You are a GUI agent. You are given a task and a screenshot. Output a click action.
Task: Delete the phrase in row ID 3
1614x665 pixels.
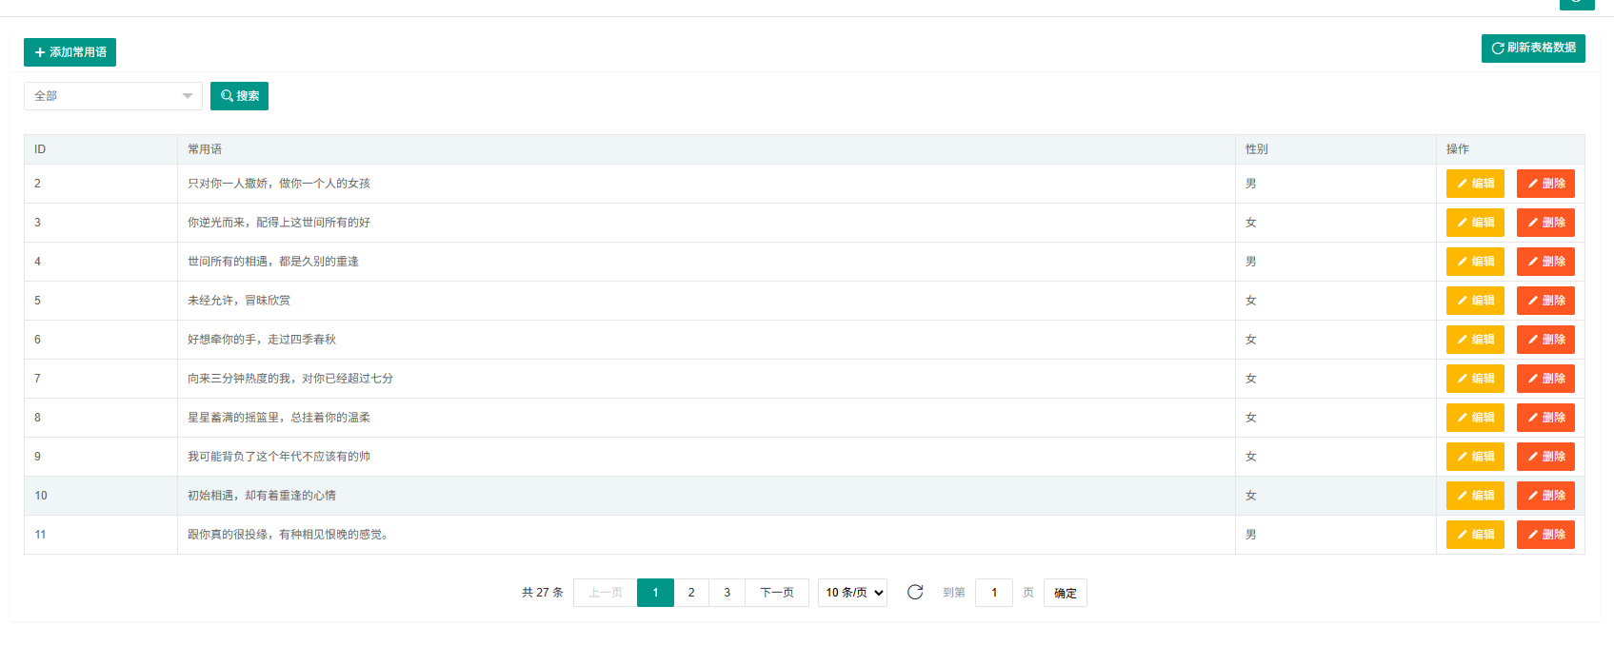pos(1544,223)
